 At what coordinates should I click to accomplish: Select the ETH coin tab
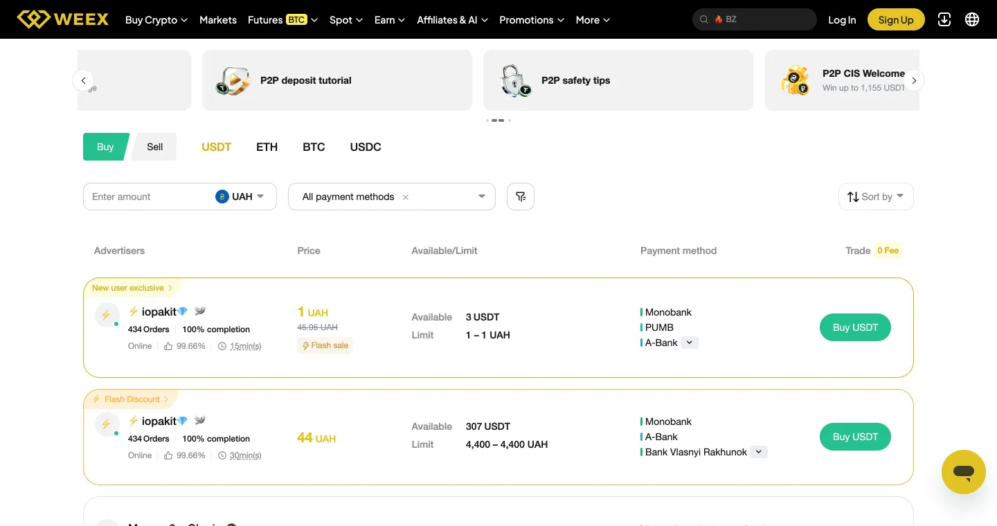pos(267,147)
